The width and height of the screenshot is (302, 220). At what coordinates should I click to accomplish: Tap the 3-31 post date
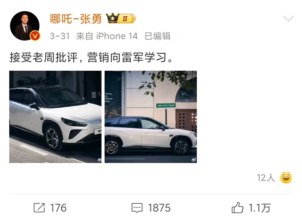(60, 36)
